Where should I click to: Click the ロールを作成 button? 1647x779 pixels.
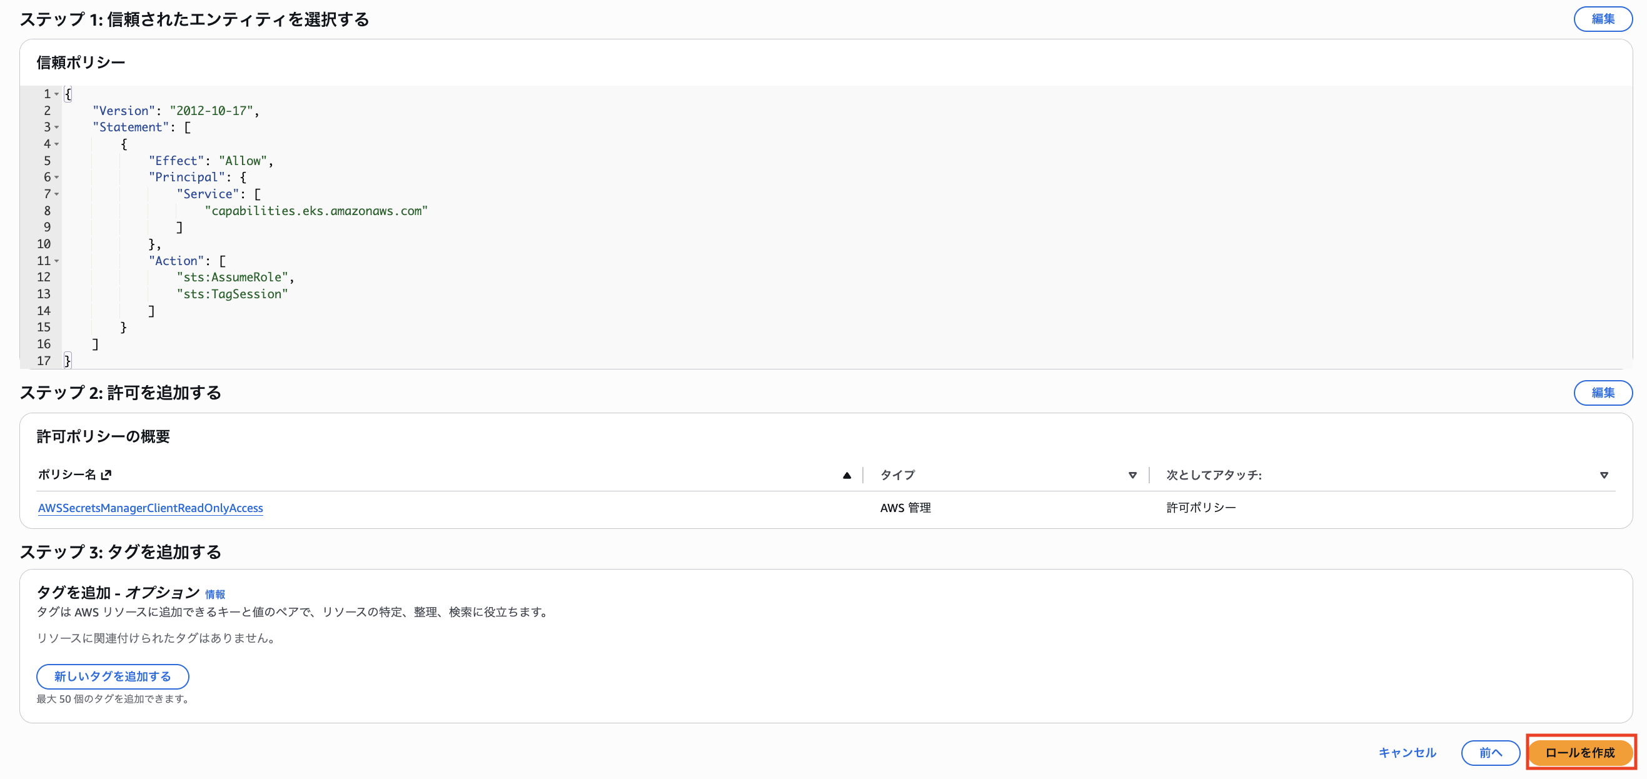[1580, 752]
